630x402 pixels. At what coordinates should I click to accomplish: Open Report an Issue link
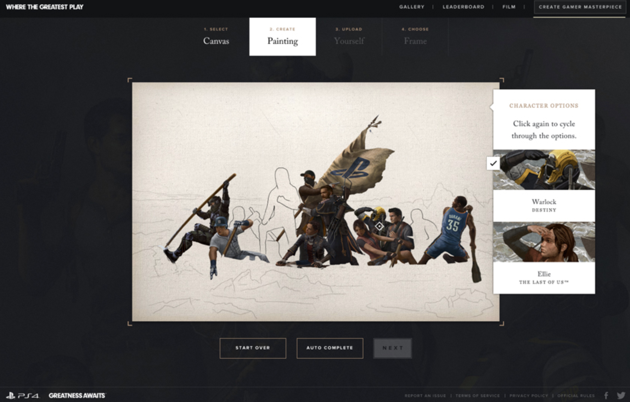click(x=425, y=396)
